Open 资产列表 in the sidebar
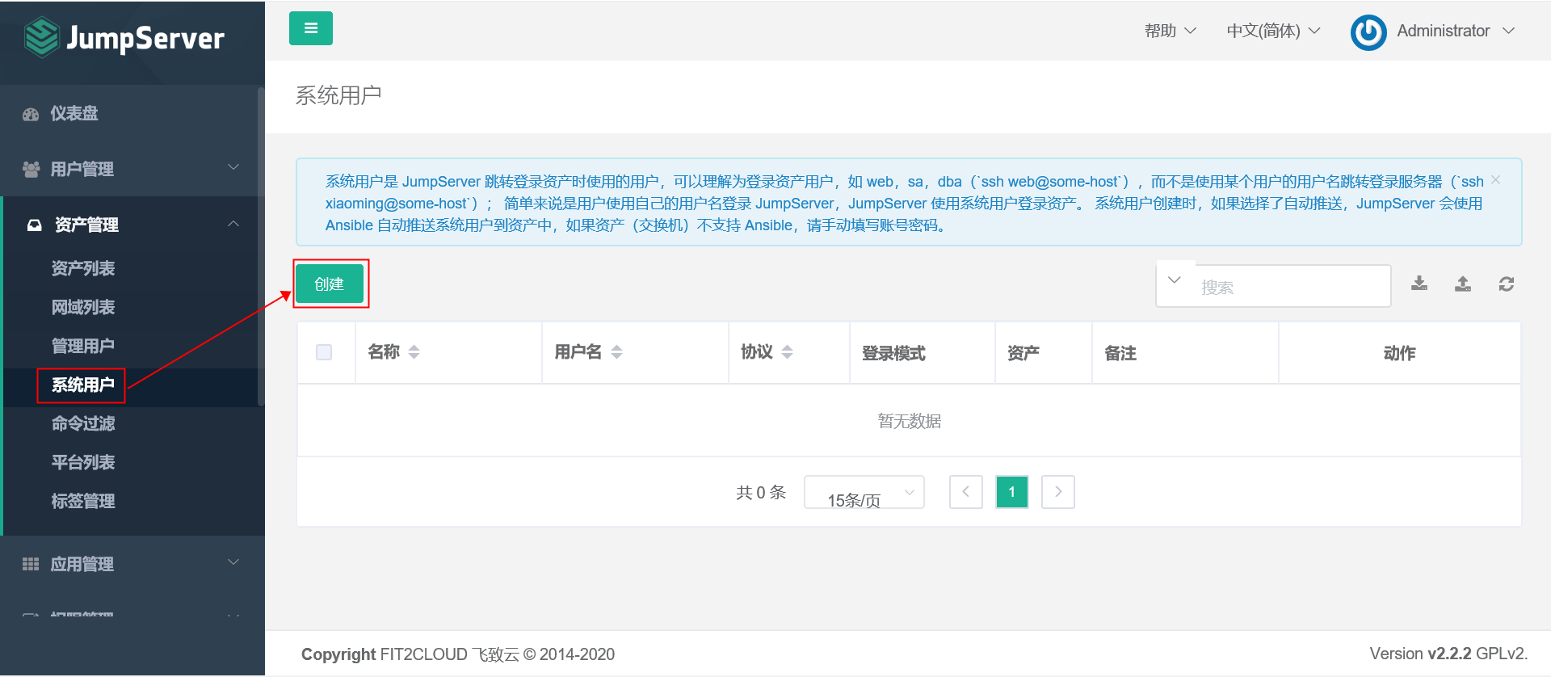The height and width of the screenshot is (677, 1551). (x=83, y=268)
